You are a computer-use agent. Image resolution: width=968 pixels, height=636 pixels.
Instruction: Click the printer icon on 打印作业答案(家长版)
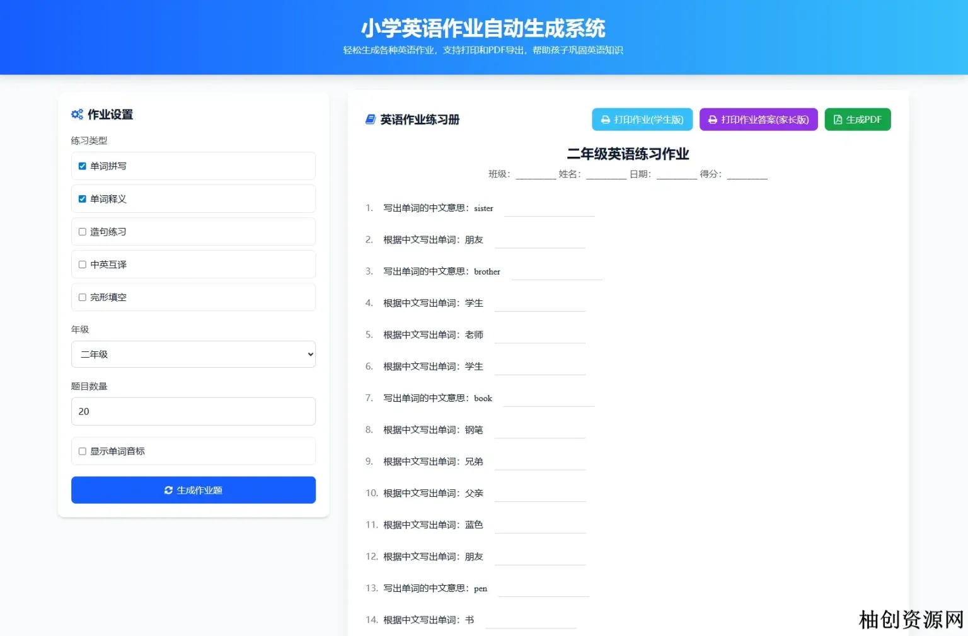coord(713,120)
